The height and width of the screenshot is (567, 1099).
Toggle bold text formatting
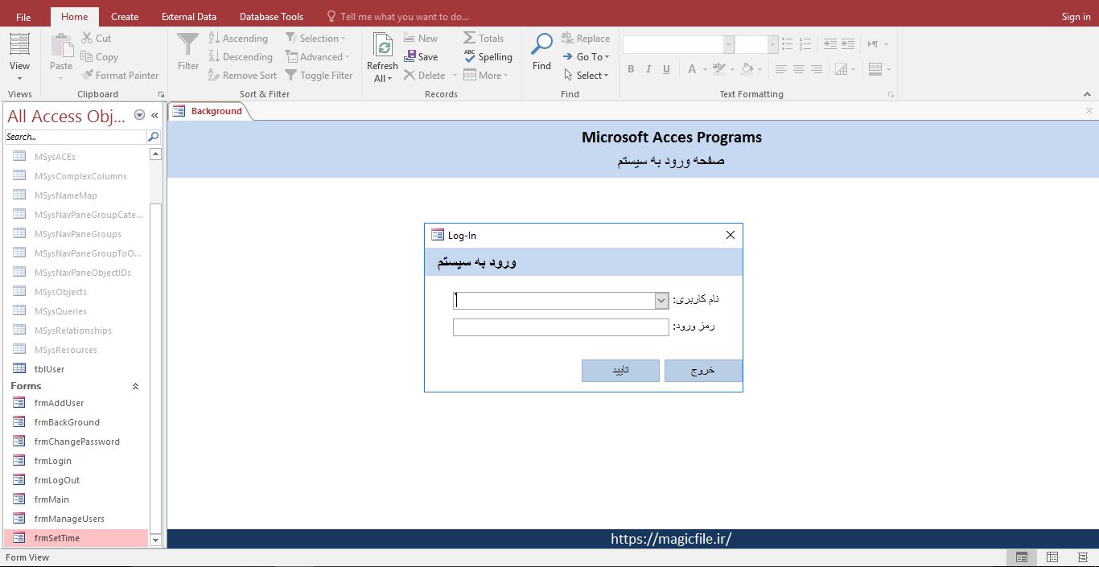[631, 69]
